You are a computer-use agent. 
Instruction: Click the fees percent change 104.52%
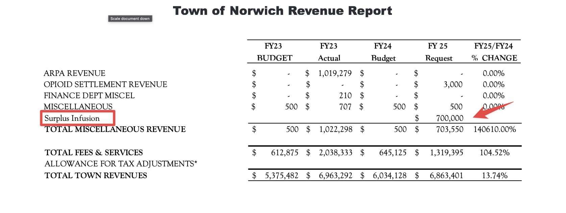coord(495,153)
